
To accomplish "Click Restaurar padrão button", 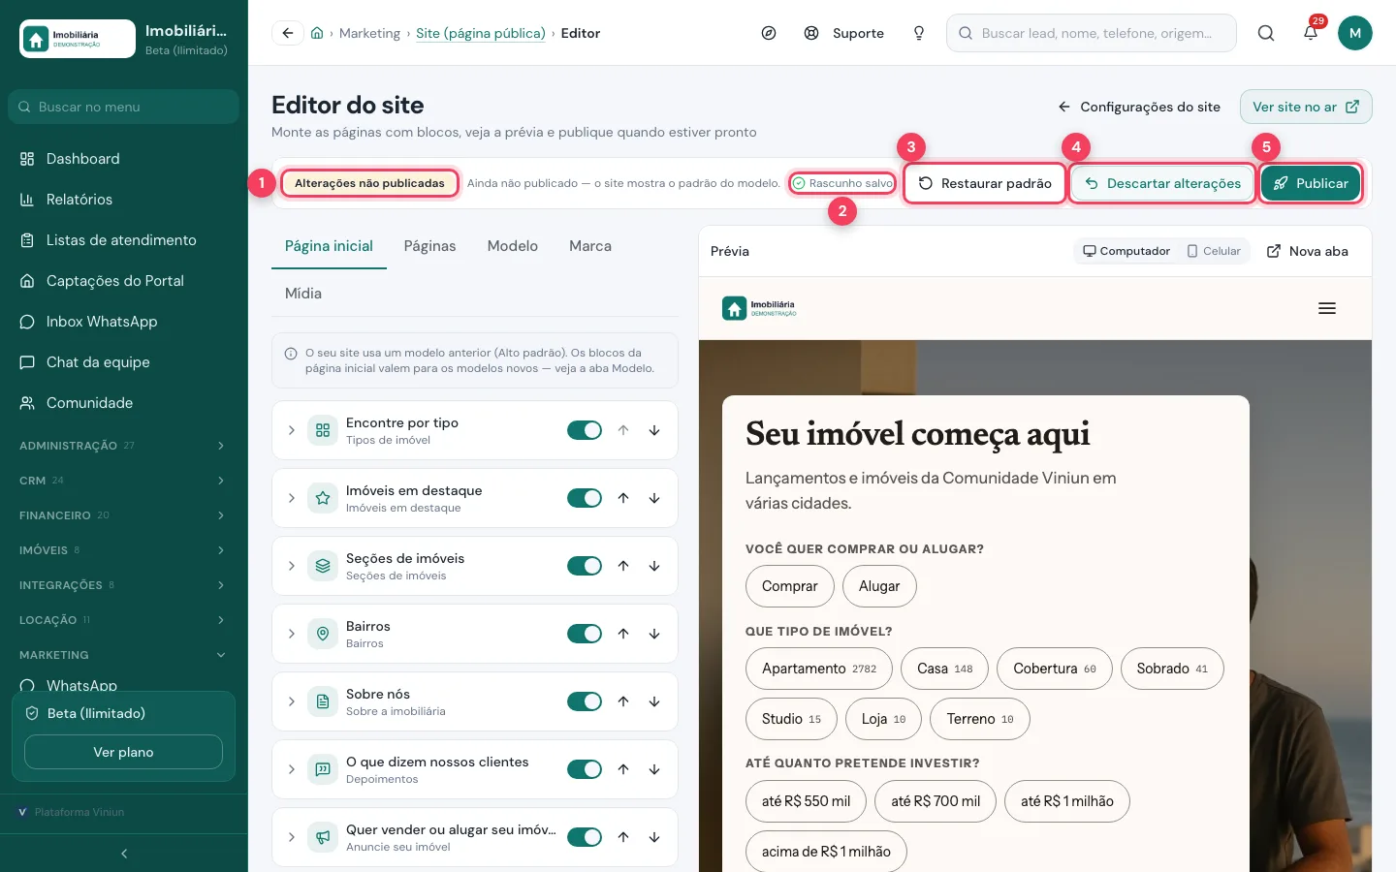I will coord(985,183).
